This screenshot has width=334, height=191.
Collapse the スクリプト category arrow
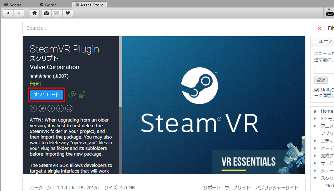tap(315, 178)
